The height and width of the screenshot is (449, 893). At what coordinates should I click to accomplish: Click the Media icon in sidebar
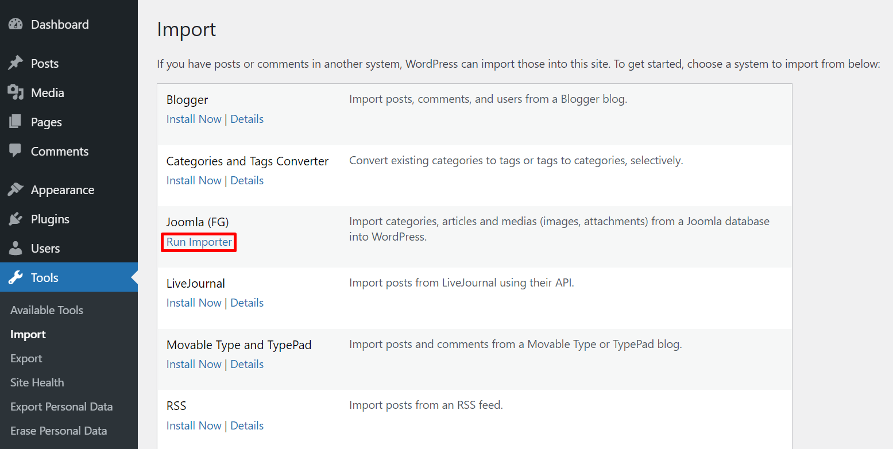(16, 92)
